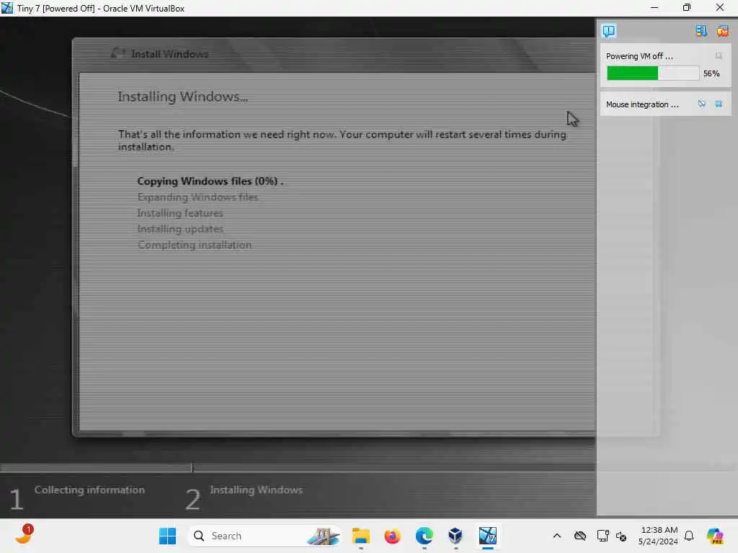Screen dimensions: 738x553
Task: Close the Tiny 7 VirtualBox window
Action: click(x=720, y=8)
